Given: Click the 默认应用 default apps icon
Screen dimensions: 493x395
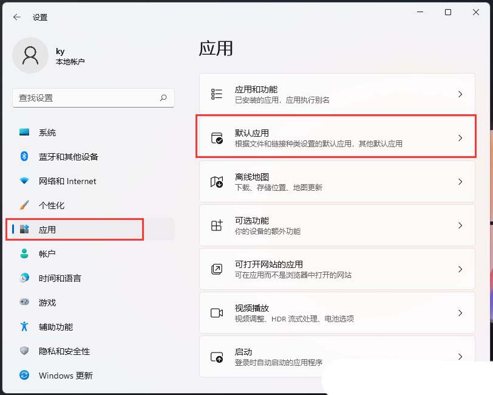Looking at the screenshot, I should [217, 138].
